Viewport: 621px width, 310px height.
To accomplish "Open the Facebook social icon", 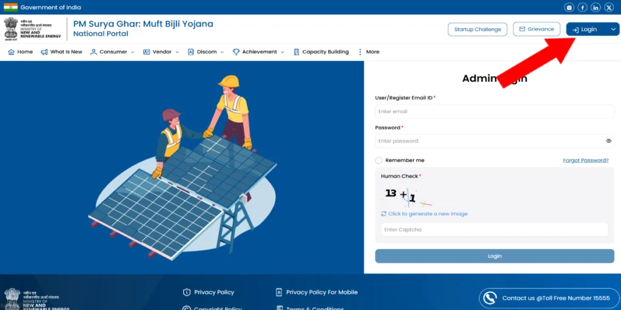I will [582, 7].
